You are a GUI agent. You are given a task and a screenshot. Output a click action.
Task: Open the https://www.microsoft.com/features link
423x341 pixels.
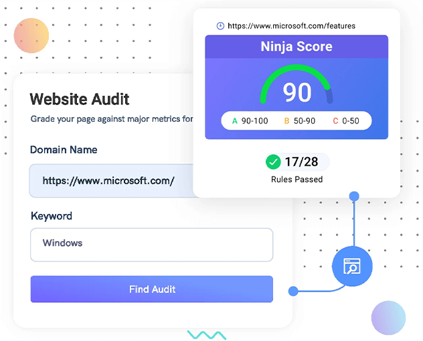coord(291,26)
